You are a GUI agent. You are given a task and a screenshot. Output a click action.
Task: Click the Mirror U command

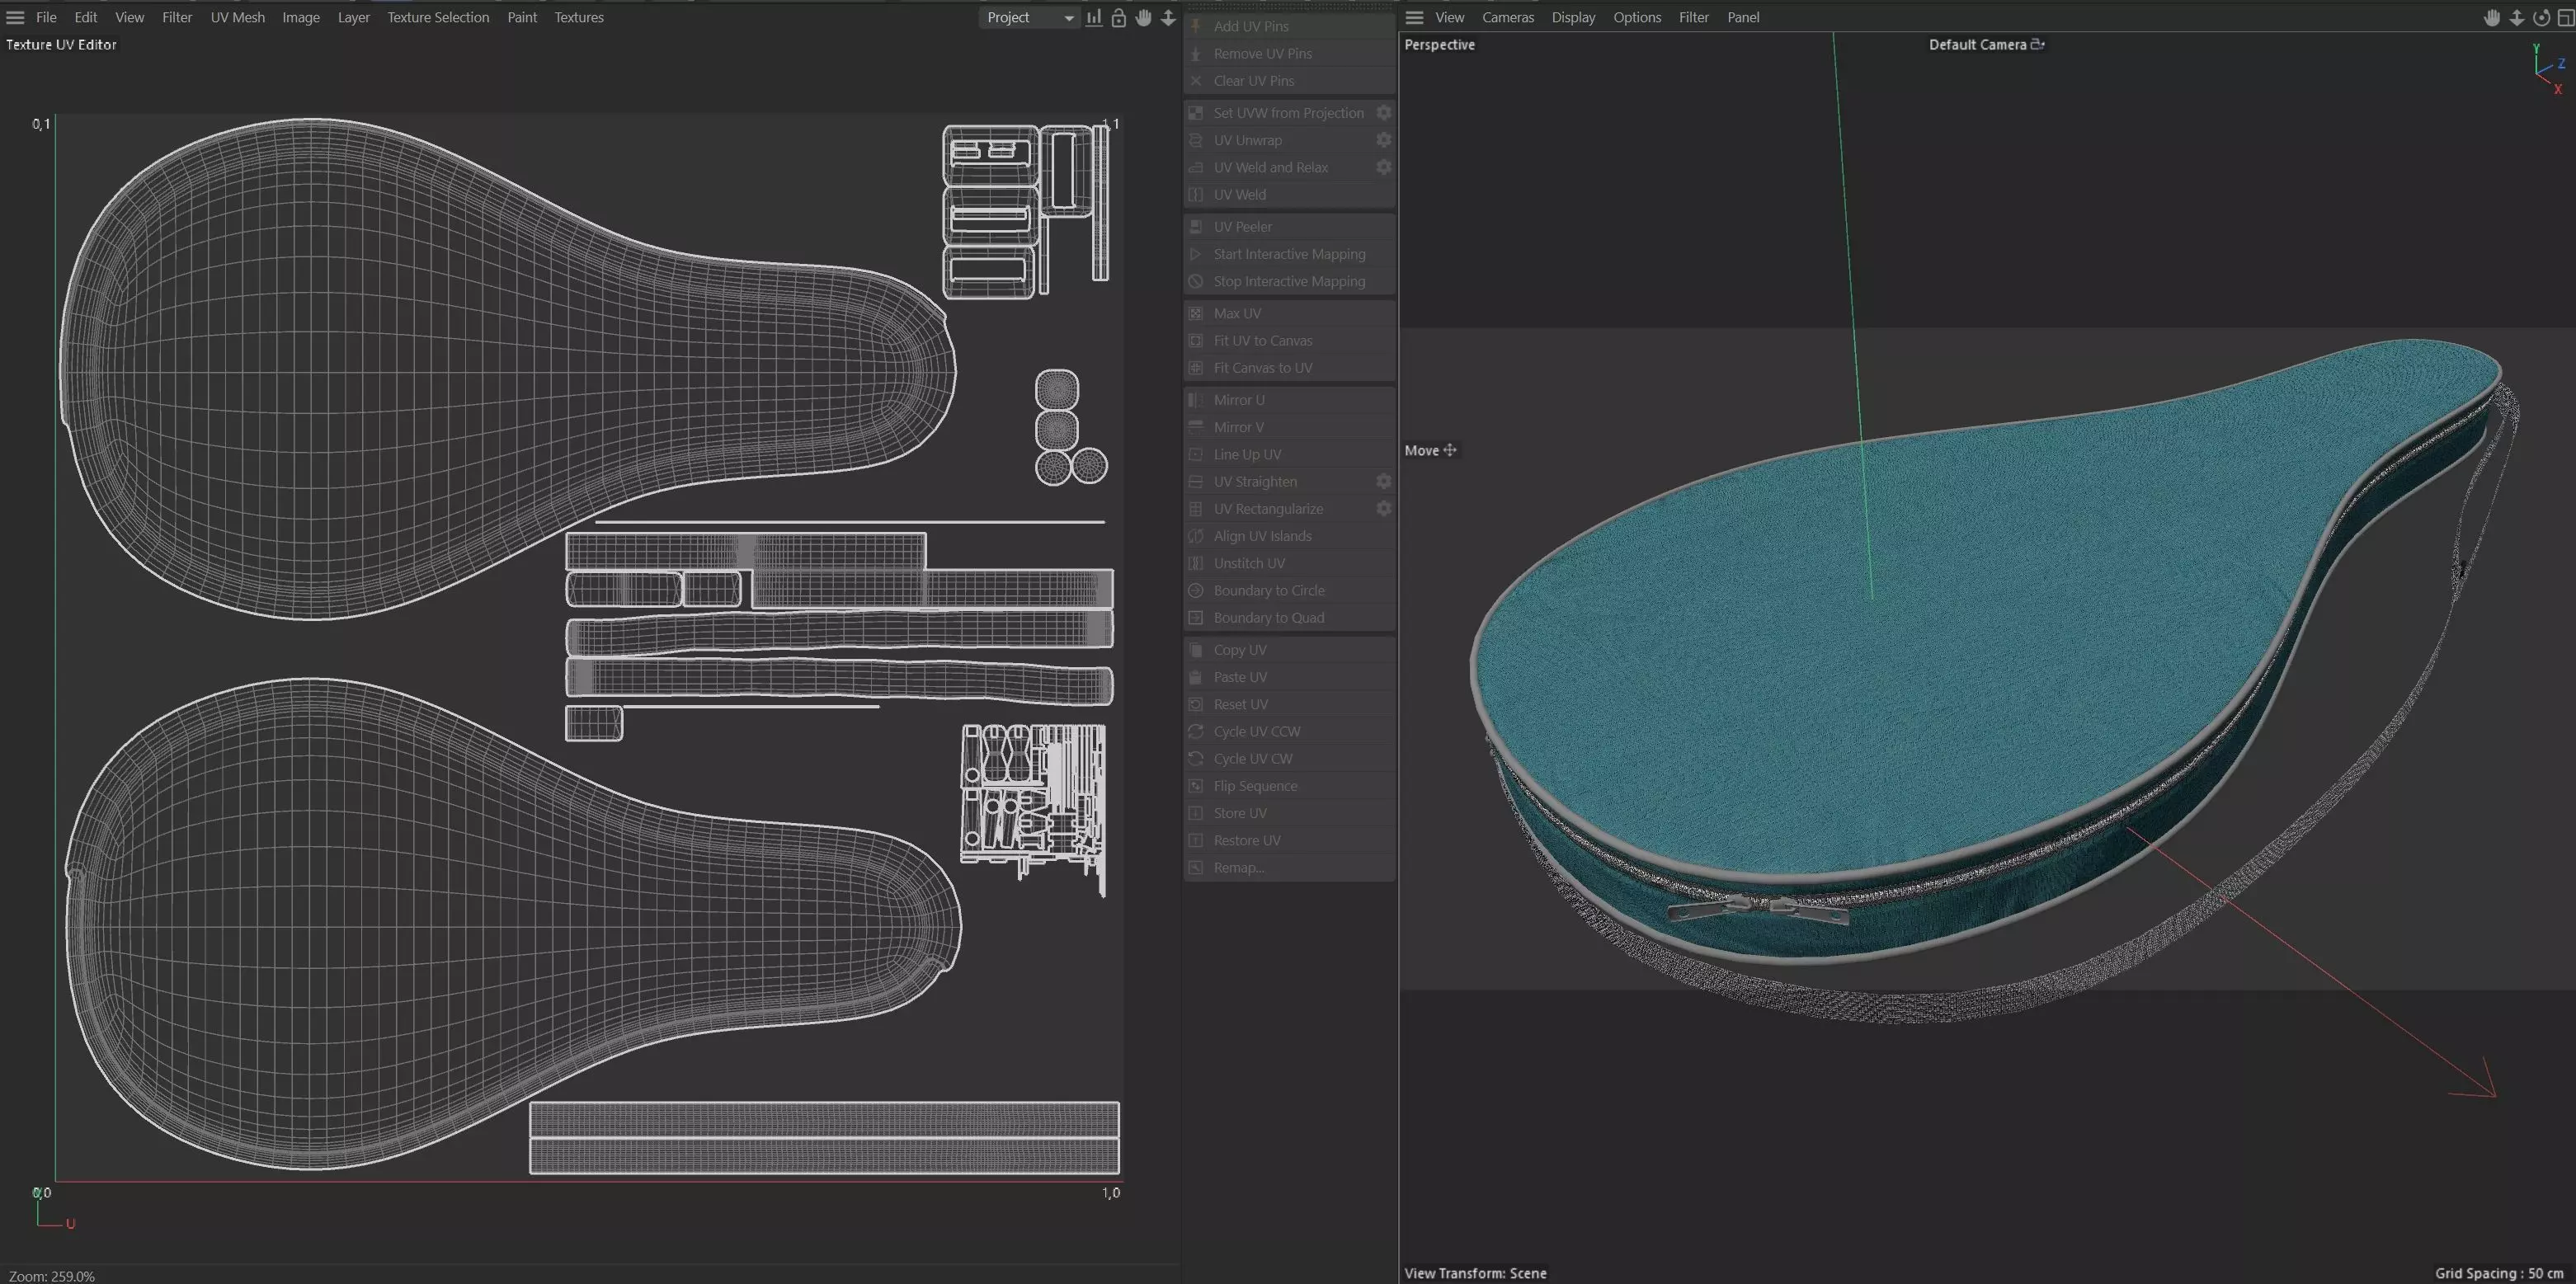1238,399
